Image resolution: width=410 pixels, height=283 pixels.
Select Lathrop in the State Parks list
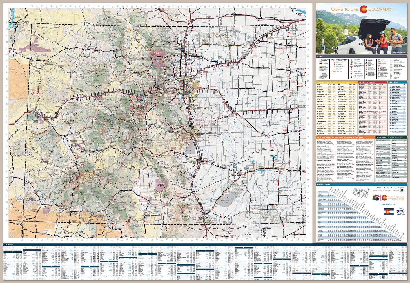[399, 140]
